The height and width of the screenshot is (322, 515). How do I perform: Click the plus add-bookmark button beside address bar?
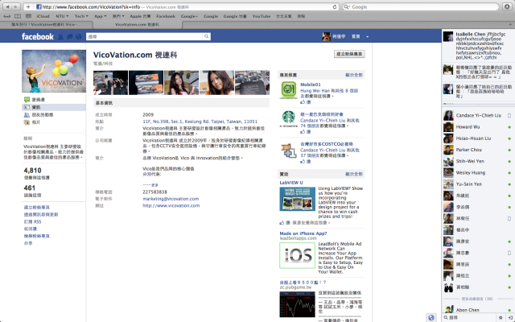[28, 6]
